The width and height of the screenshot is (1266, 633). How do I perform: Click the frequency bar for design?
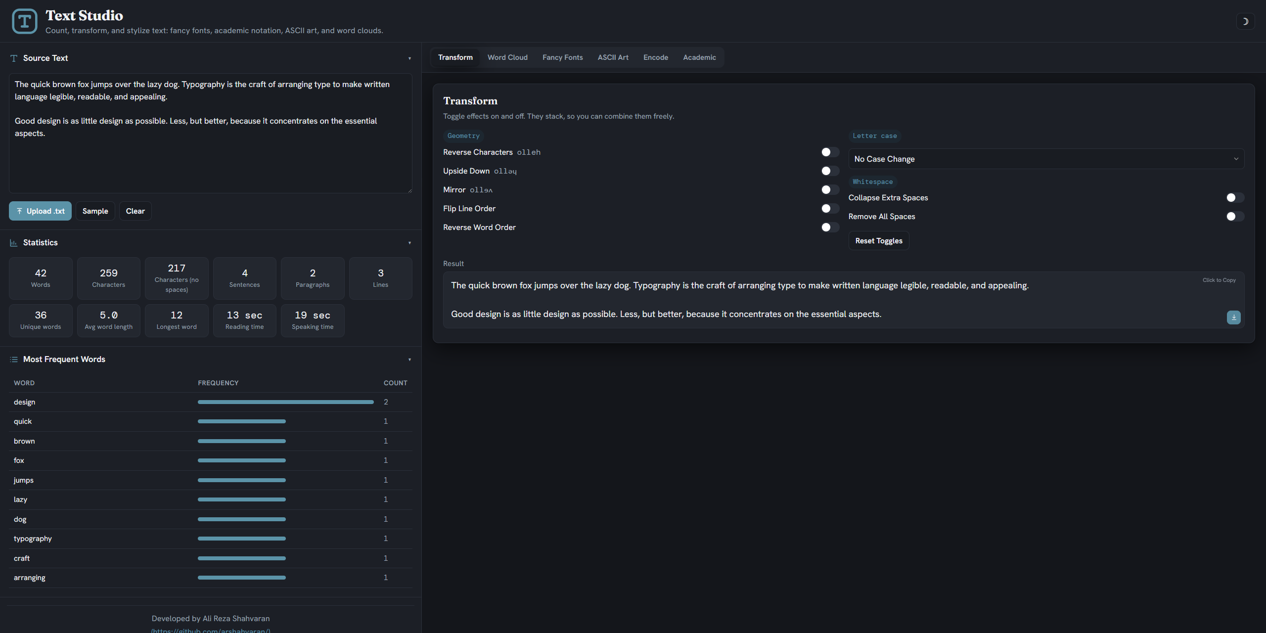click(286, 402)
